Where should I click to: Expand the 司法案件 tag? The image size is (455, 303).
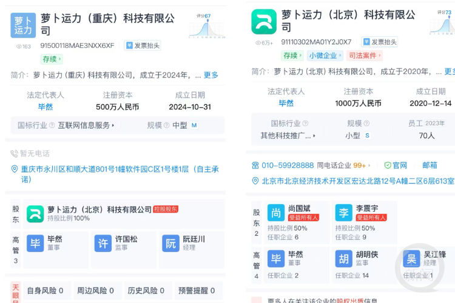(x=364, y=56)
